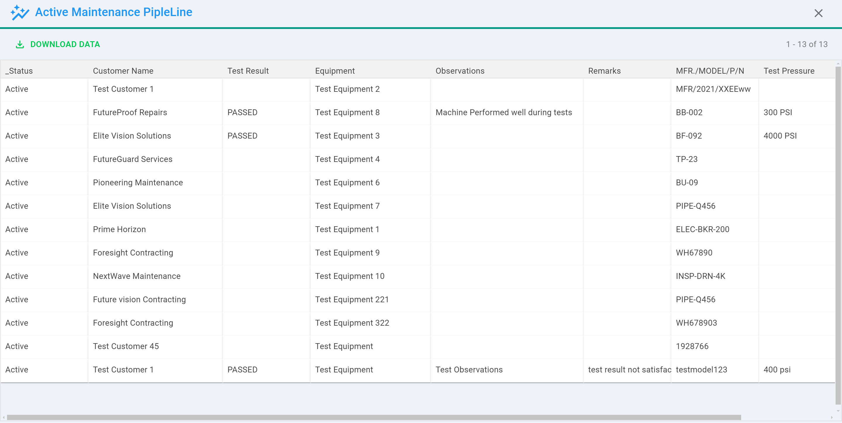The height and width of the screenshot is (423, 842).
Task: Click the scroll up arrow of vertical scrollbar
Action: point(838,63)
